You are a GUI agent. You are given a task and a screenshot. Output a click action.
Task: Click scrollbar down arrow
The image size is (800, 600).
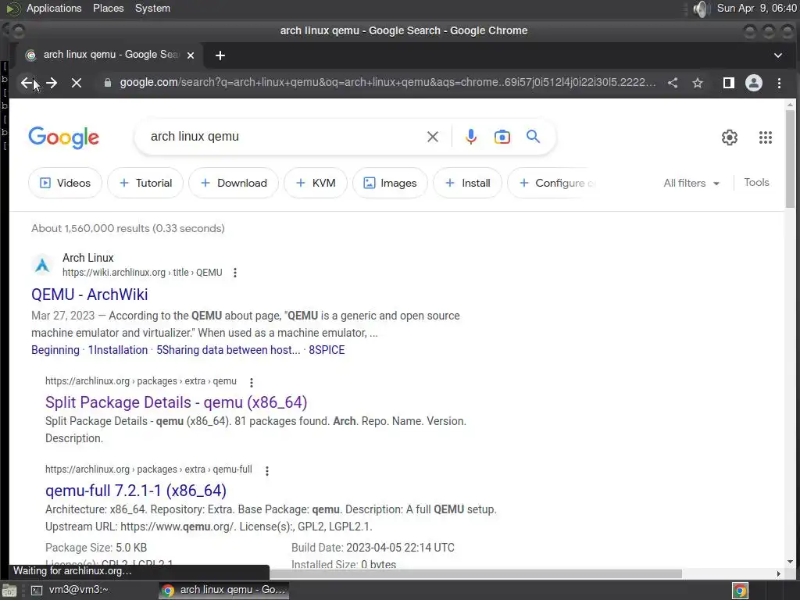coord(790,562)
